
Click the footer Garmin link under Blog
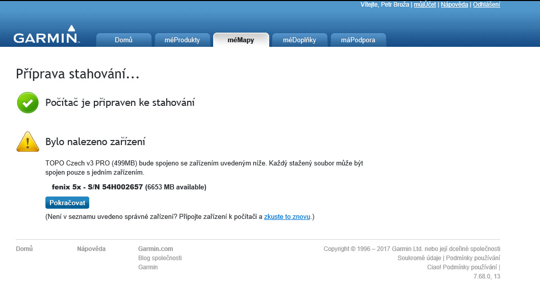148,267
